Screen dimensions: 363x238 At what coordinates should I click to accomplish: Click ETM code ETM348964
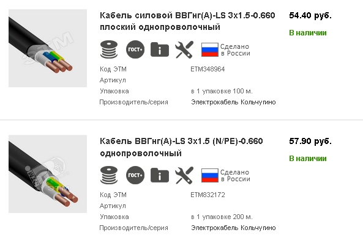coord(208,69)
